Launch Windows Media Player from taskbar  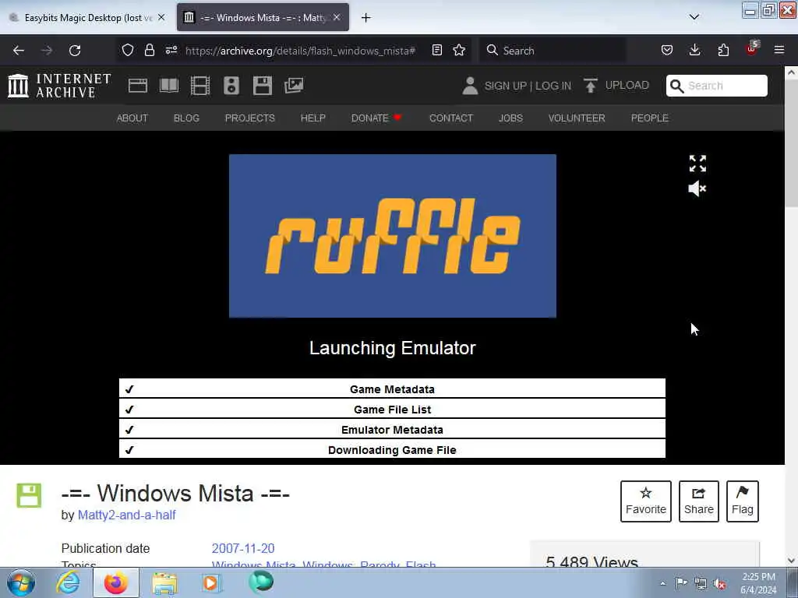coord(211,583)
